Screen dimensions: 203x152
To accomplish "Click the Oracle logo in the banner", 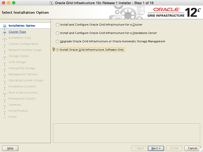I will [x=166, y=9].
